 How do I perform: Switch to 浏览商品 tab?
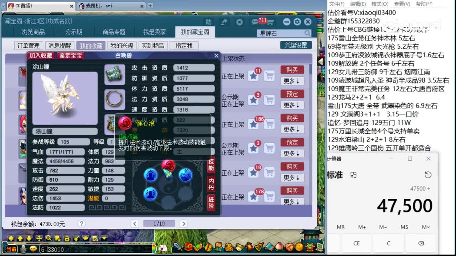pyautogui.click(x=33, y=32)
